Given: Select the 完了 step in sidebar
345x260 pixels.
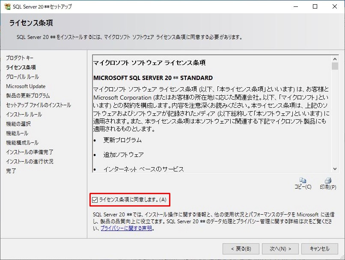Looking at the screenshot, I should pyautogui.click(x=11, y=171).
